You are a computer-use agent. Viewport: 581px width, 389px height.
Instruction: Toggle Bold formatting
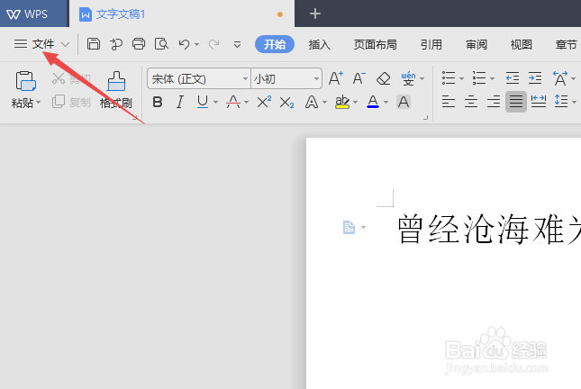[x=158, y=102]
